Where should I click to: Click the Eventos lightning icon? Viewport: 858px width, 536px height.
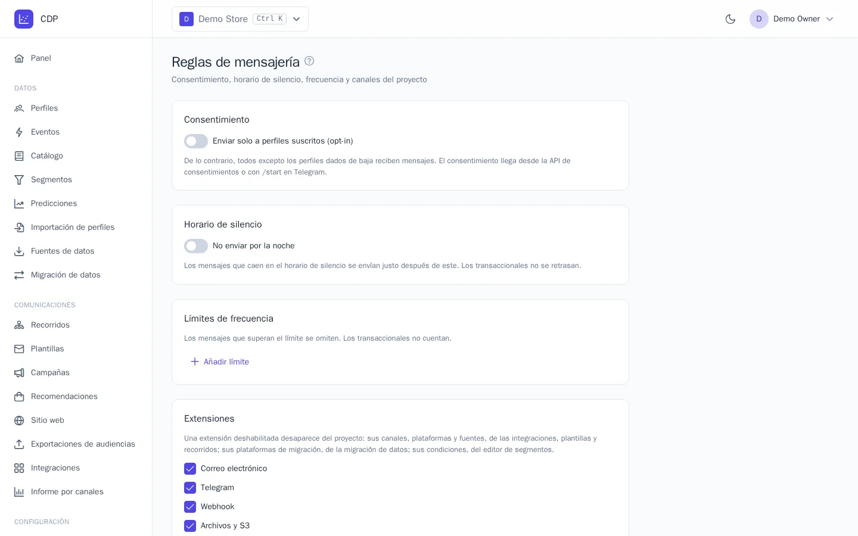(x=19, y=132)
